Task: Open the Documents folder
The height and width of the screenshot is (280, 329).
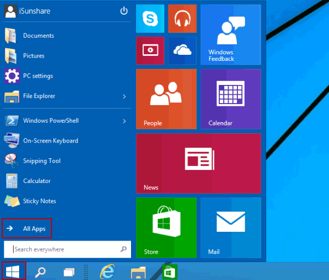Action: point(67,36)
